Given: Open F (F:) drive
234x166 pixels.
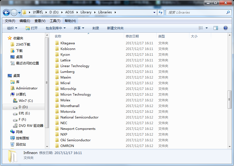Looking at the screenshot, I should 20,120.
